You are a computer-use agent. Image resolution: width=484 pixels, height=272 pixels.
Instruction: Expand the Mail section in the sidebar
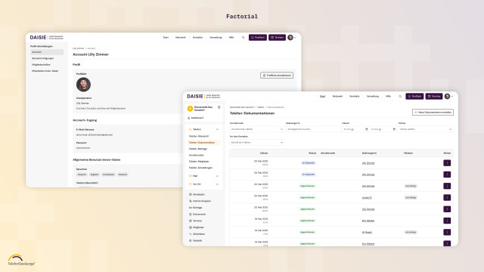click(217, 176)
